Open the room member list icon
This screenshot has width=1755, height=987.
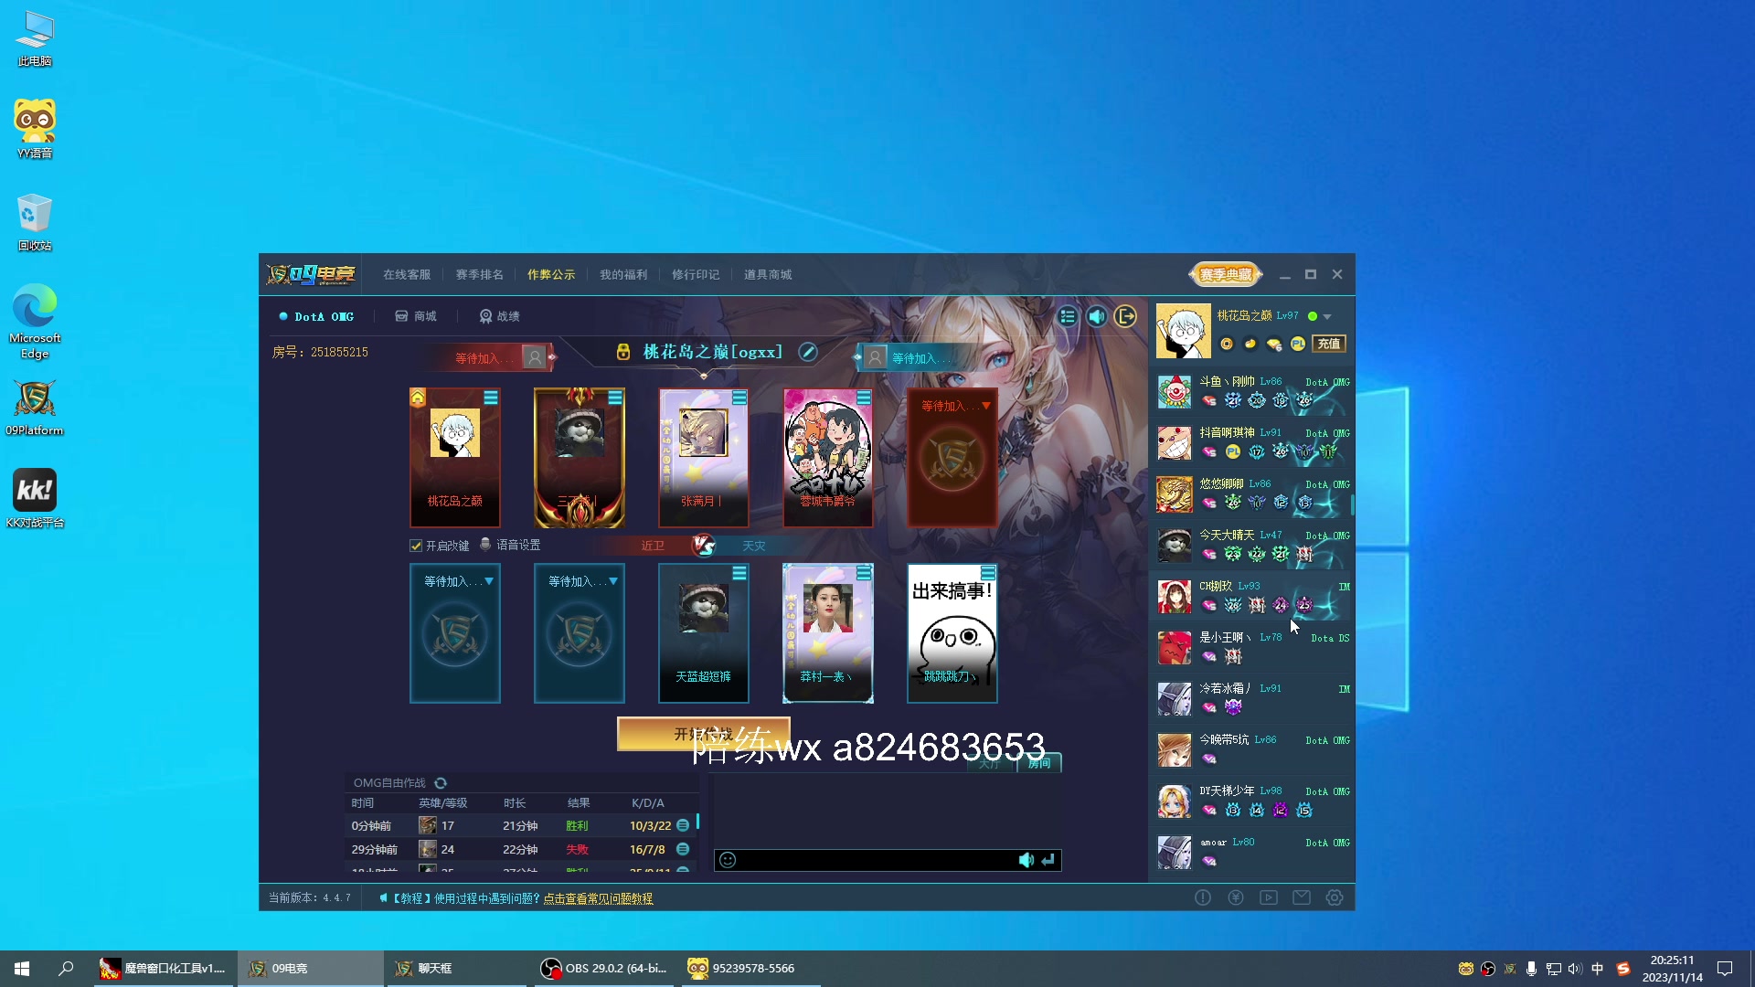point(1068,316)
